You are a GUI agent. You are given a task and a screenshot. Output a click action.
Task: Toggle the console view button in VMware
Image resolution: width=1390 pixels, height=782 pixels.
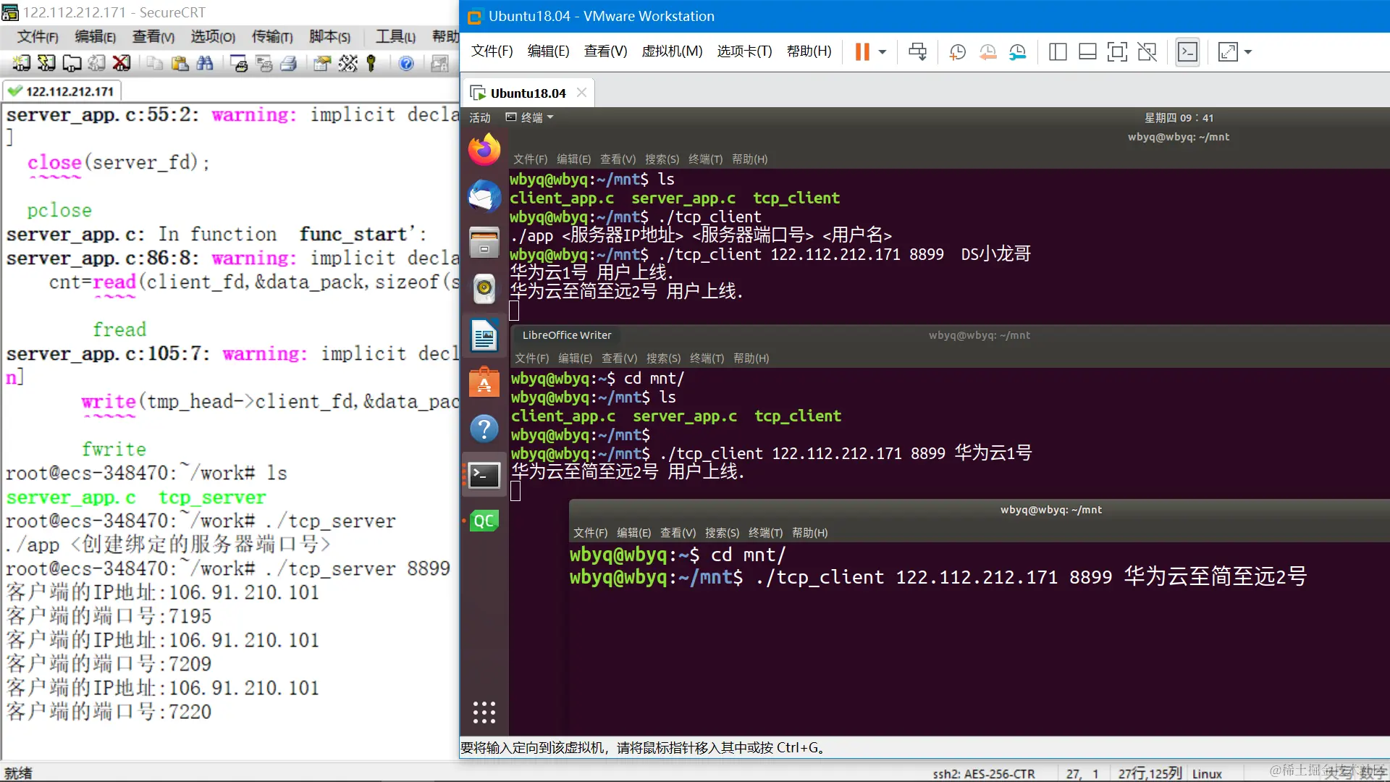pos(1187,52)
